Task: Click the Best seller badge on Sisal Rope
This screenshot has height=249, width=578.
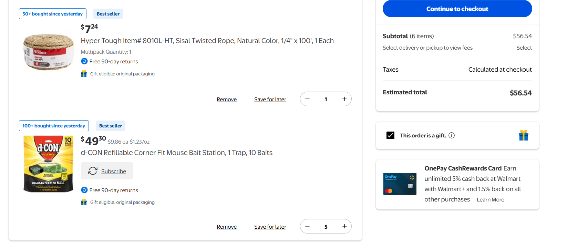Action: [x=108, y=14]
